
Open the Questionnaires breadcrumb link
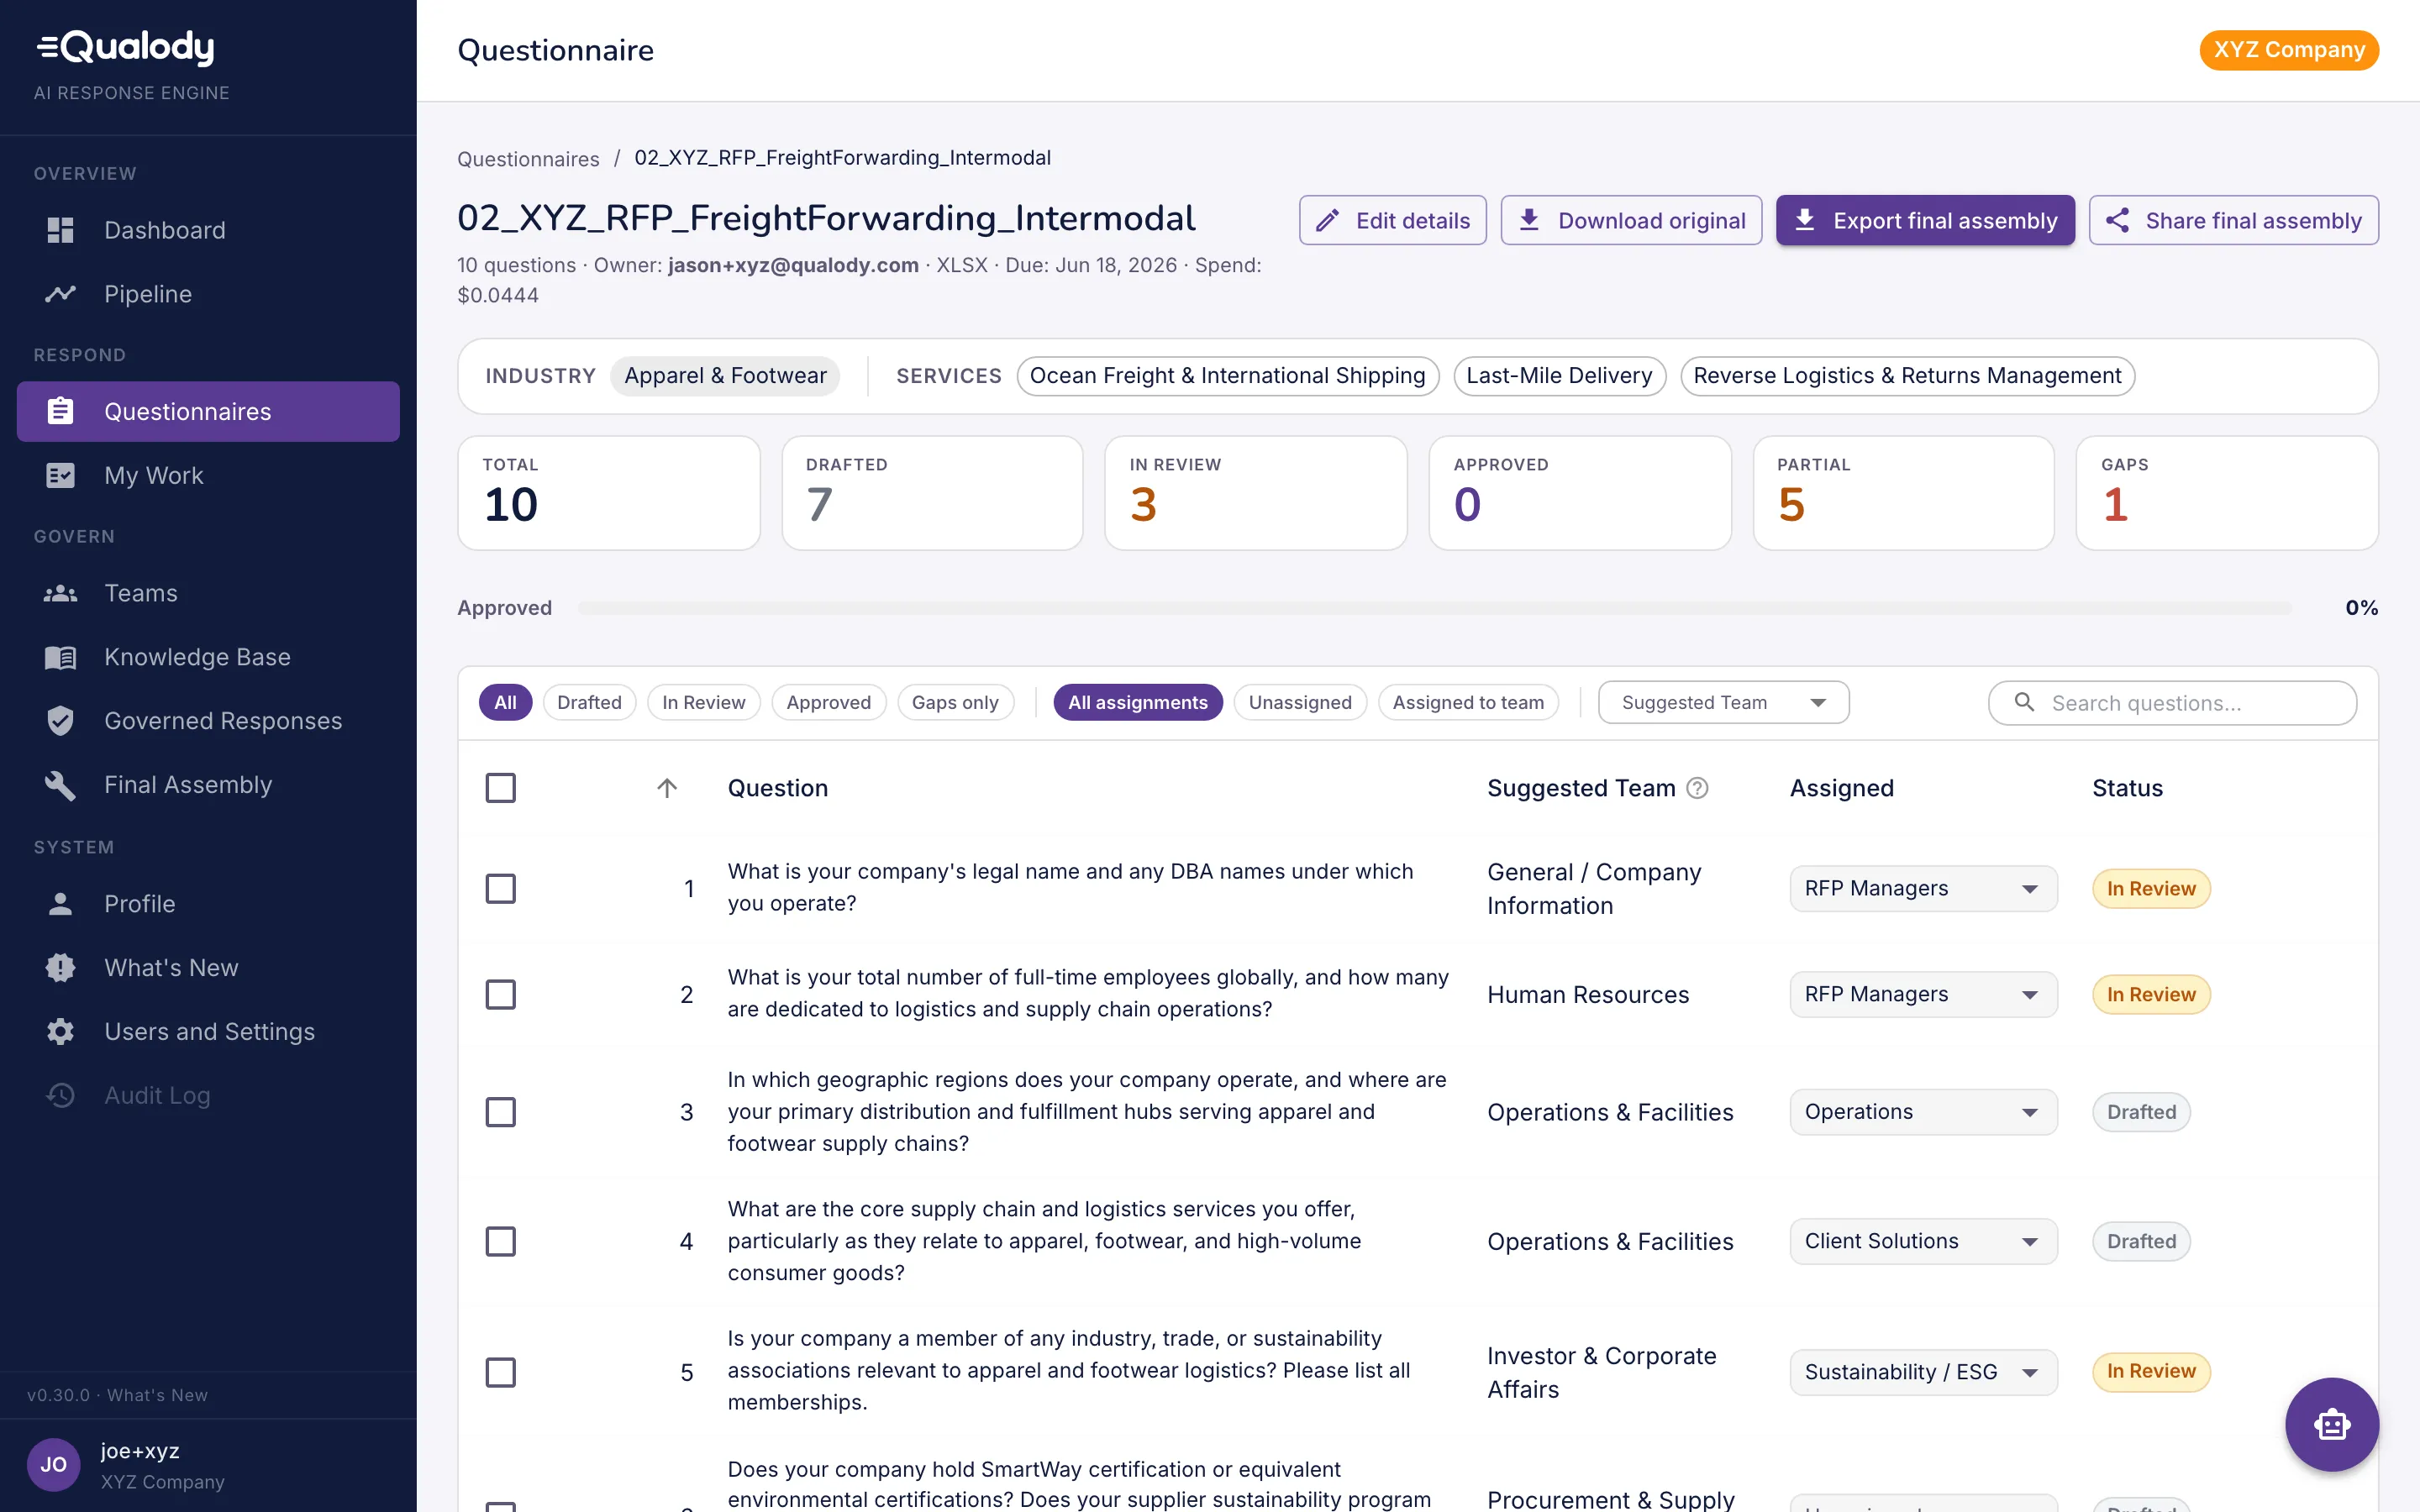pyautogui.click(x=528, y=158)
